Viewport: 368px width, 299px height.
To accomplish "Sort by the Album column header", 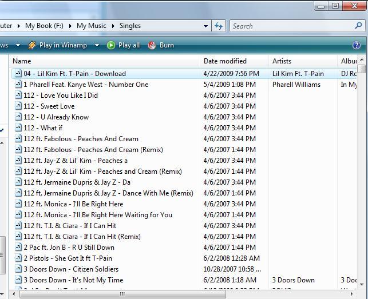I will (347, 61).
